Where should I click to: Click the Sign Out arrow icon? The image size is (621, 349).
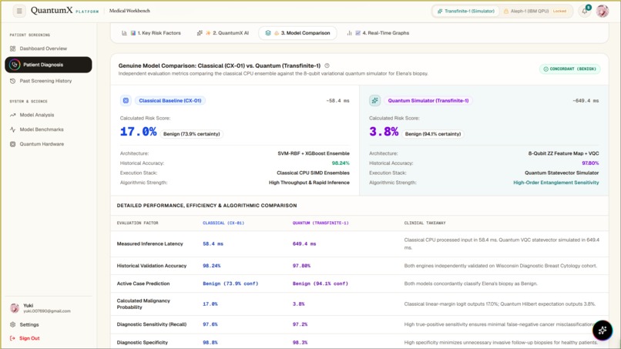12,338
